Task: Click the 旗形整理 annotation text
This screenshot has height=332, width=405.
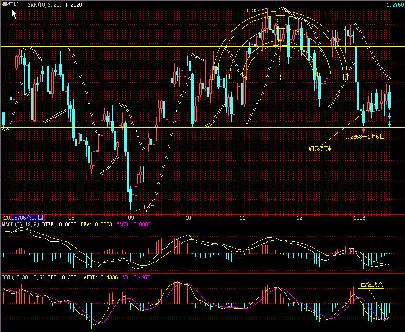Action: [x=320, y=149]
